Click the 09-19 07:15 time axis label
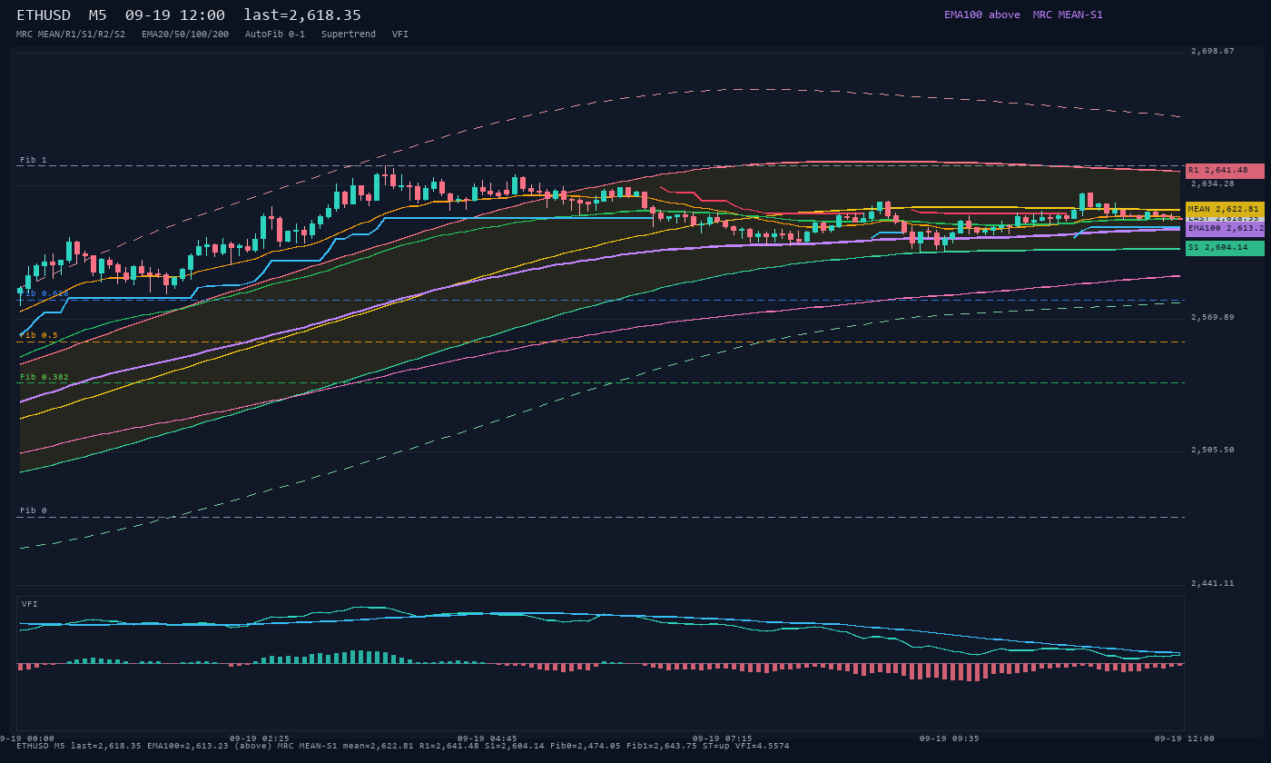The width and height of the screenshot is (1271, 763). pyautogui.click(x=723, y=739)
